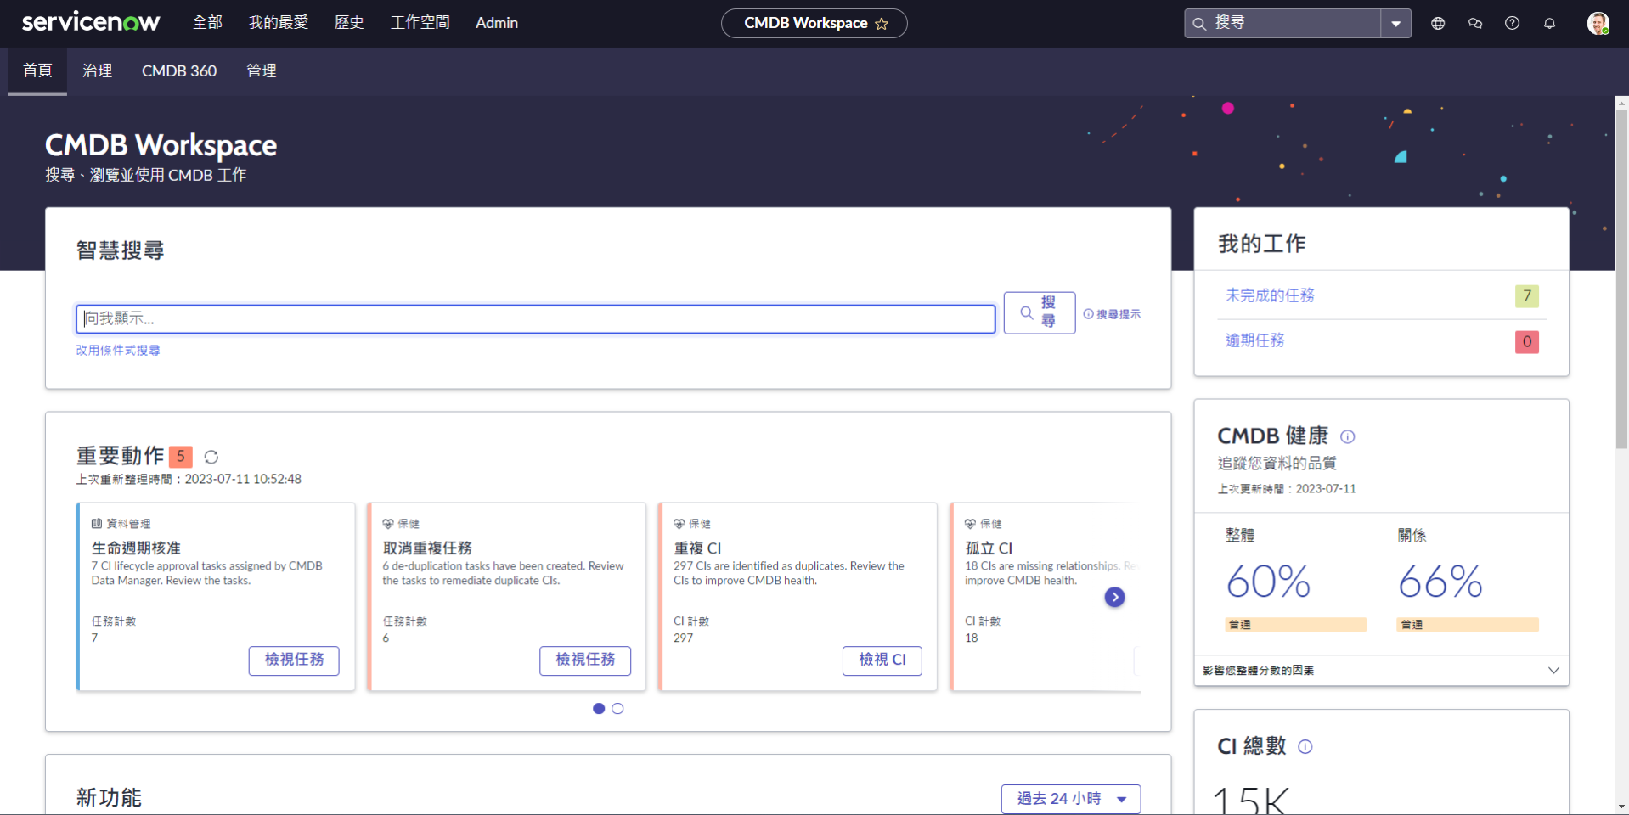Open the 逾期任務 link
The width and height of the screenshot is (1629, 815).
pos(1254,340)
